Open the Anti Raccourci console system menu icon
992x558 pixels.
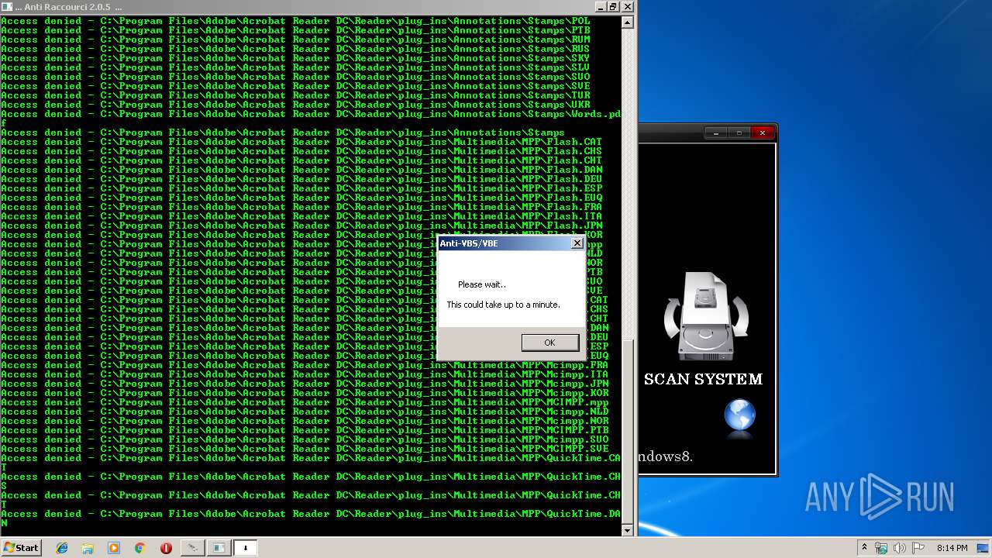coord(7,7)
